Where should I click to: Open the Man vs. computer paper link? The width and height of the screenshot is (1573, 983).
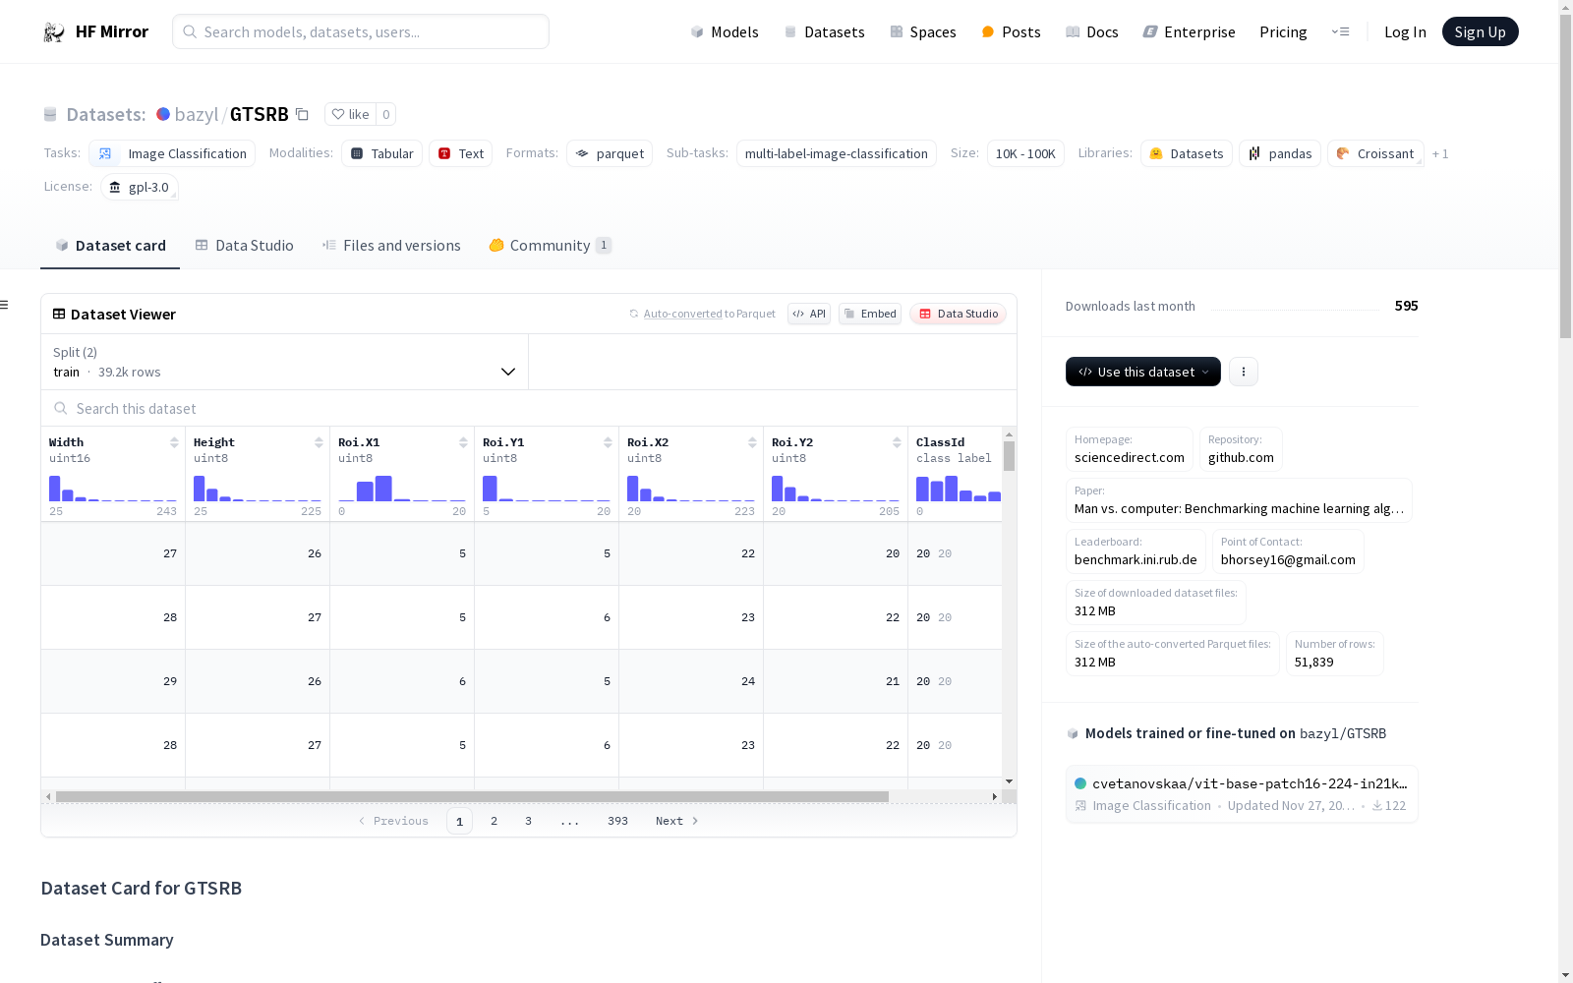(x=1239, y=500)
